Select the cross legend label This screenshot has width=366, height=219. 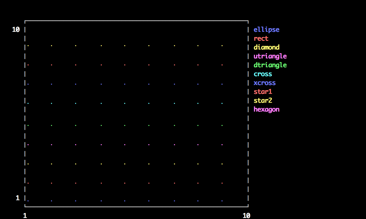[263, 74]
